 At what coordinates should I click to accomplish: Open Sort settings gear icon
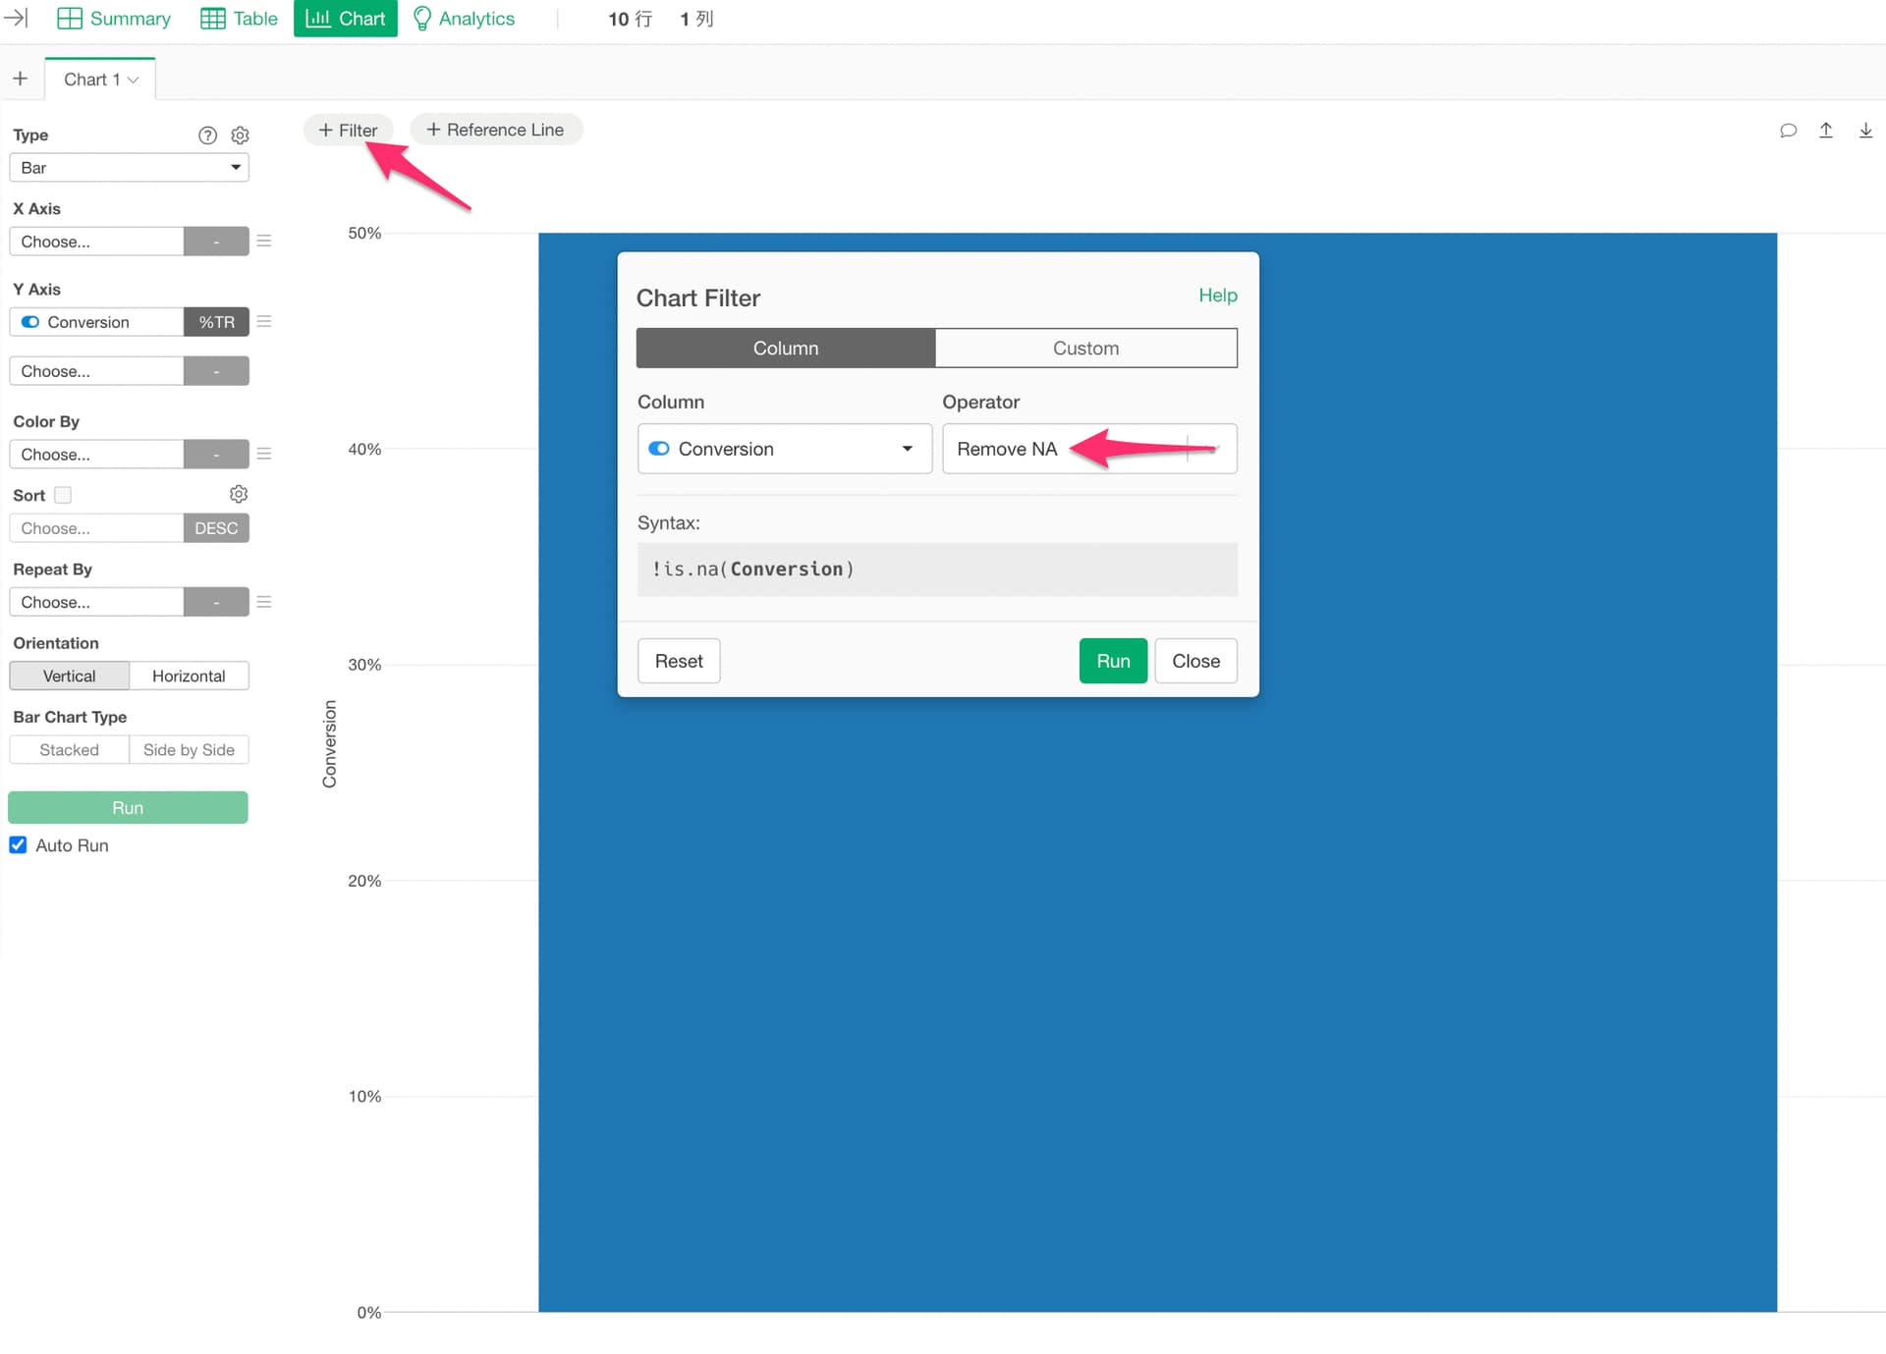(239, 494)
